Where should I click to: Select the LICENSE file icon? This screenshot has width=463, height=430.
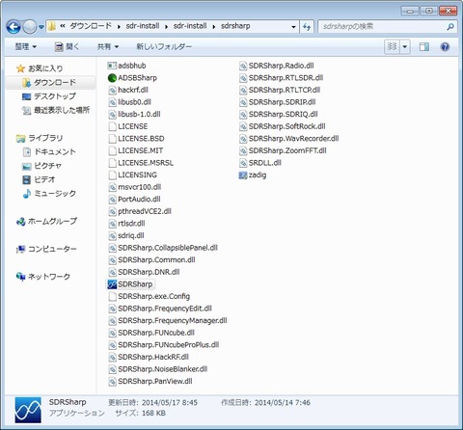pos(112,126)
